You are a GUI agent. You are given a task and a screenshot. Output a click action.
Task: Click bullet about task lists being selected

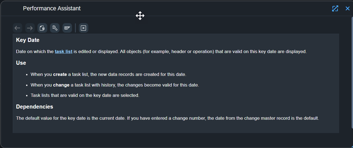tap(85, 95)
